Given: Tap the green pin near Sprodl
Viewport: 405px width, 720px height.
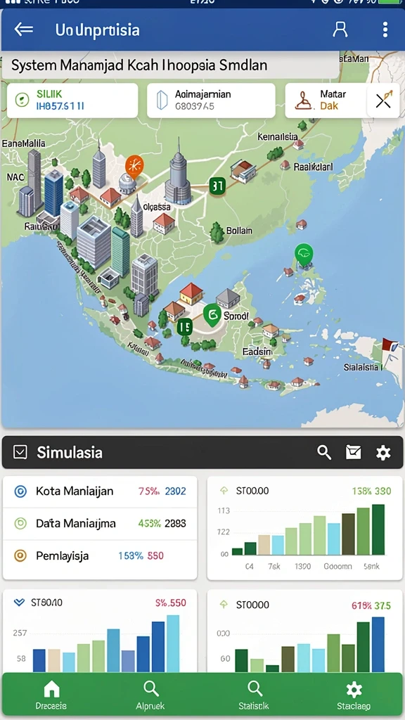Looking at the screenshot, I should coord(212,315).
